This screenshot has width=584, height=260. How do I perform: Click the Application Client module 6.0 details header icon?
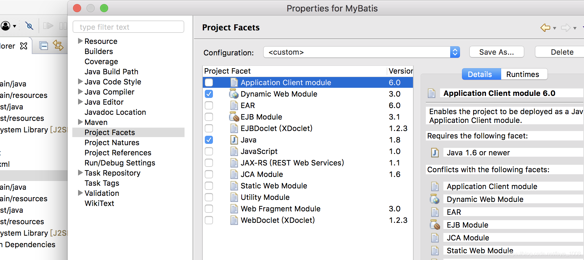click(x=431, y=93)
